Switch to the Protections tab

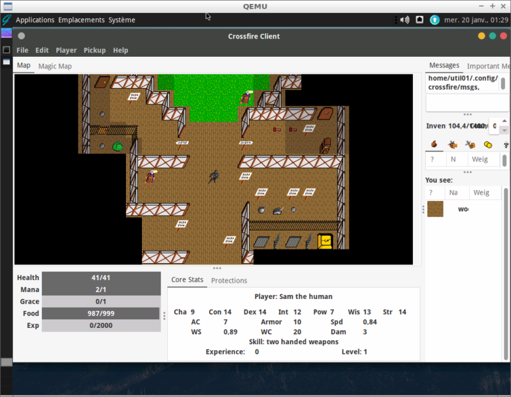(x=229, y=280)
